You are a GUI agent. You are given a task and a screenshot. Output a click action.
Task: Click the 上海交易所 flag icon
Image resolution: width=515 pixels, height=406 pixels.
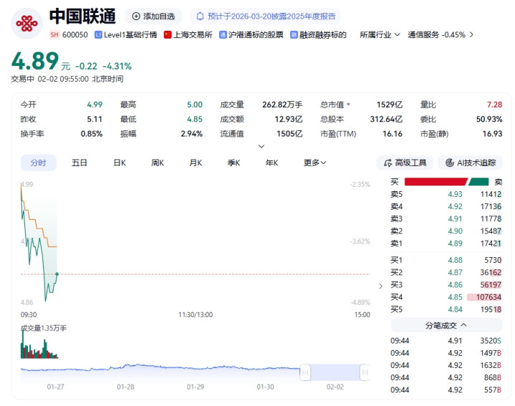coord(168,34)
